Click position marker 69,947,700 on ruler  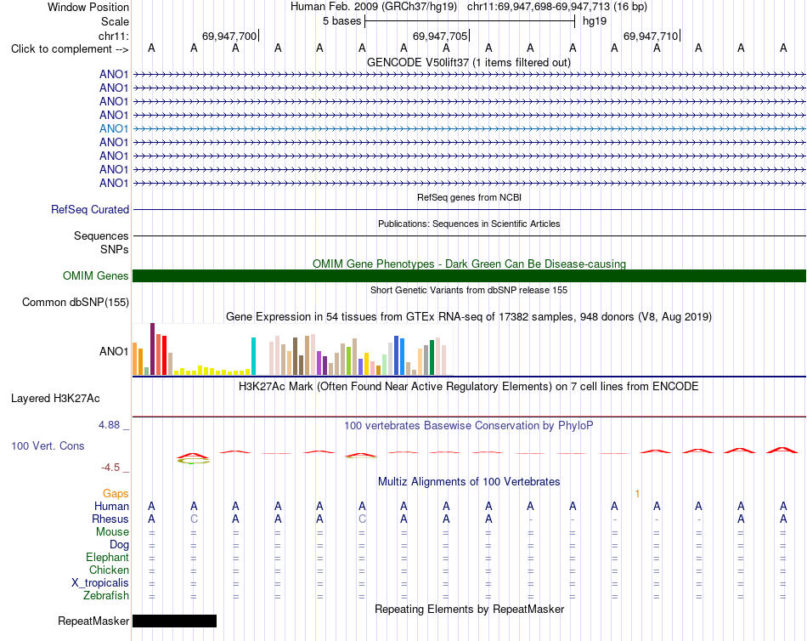pos(229,36)
